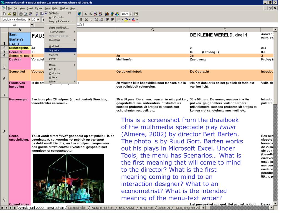Apply red font color A icon

click(x=133, y=20)
